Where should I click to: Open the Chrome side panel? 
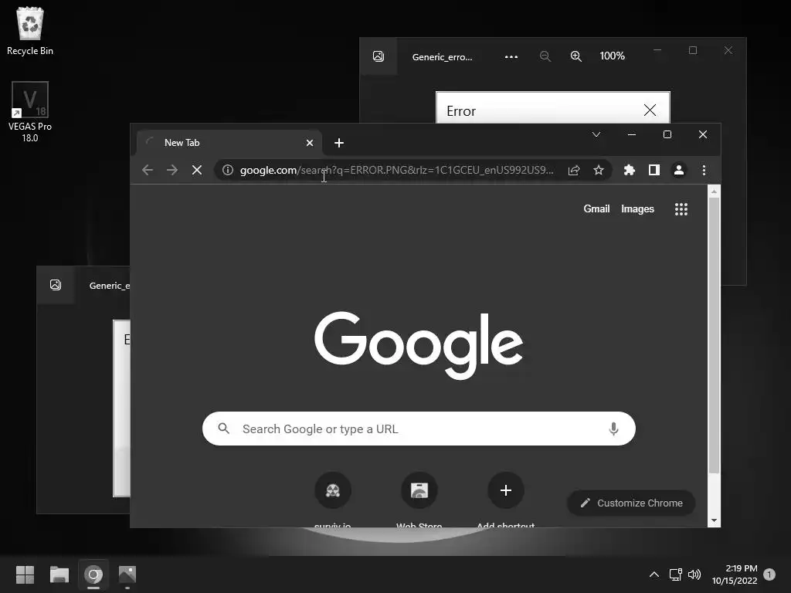click(654, 170)
